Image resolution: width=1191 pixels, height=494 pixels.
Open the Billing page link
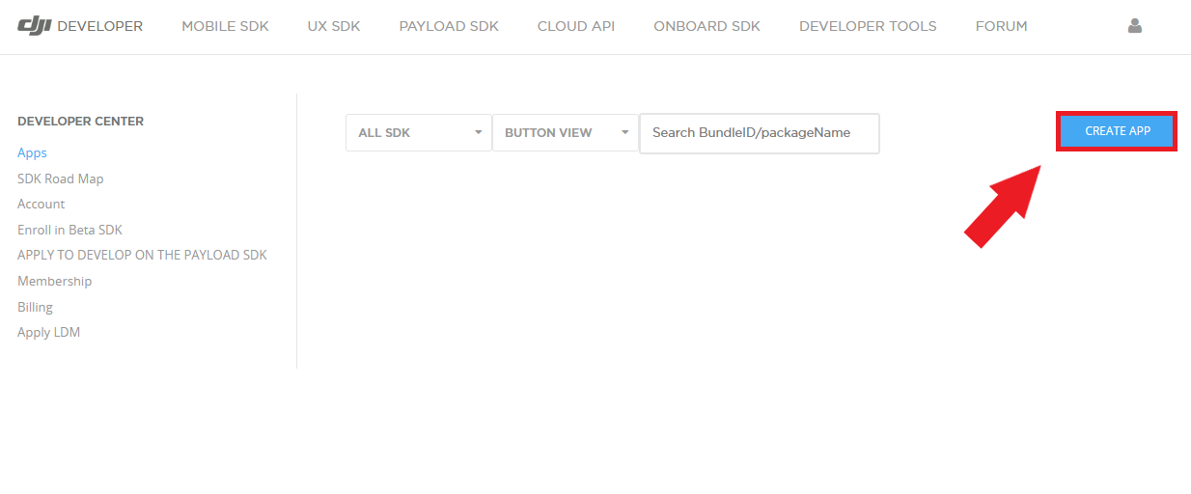click(35, 307)
